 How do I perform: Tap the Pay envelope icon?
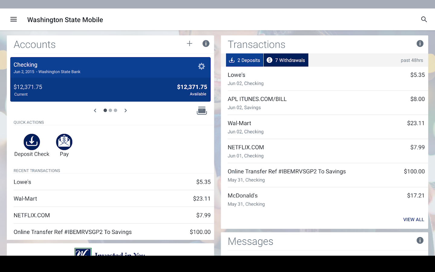click(x=64, y=142)
